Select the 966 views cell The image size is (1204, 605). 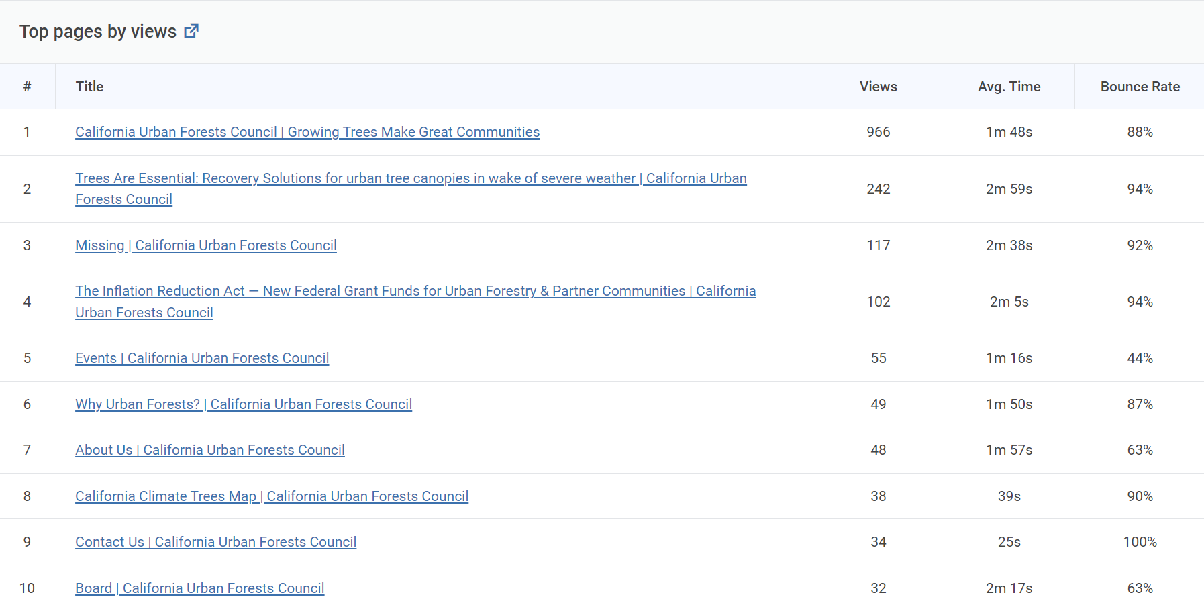[879, 132]
